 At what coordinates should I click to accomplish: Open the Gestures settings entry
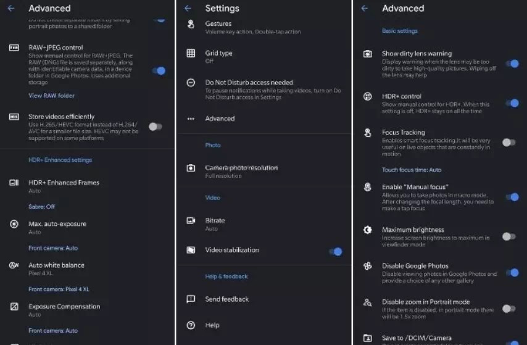(264, 27)
